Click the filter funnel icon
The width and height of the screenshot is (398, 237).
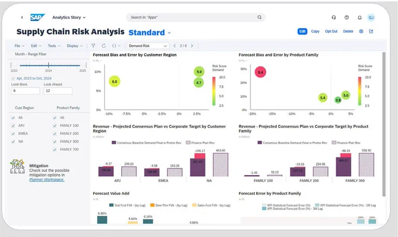pyautogui.click(x=94, y=46)
